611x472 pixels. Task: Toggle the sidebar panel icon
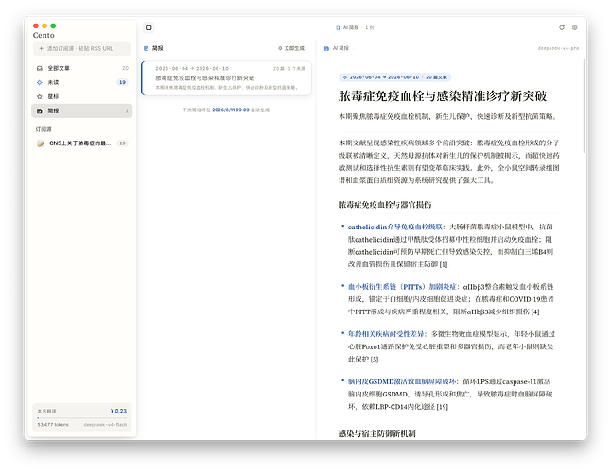tap(148, 27)
